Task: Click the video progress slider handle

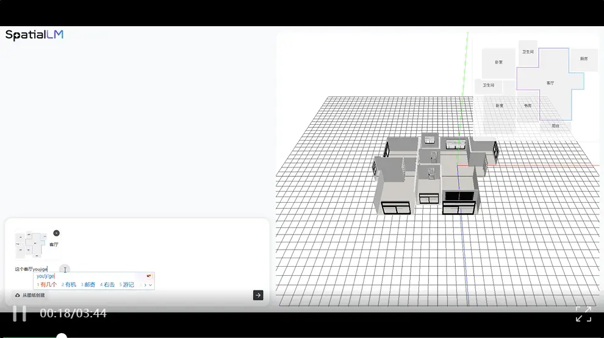Action: (x=62, y=336)
